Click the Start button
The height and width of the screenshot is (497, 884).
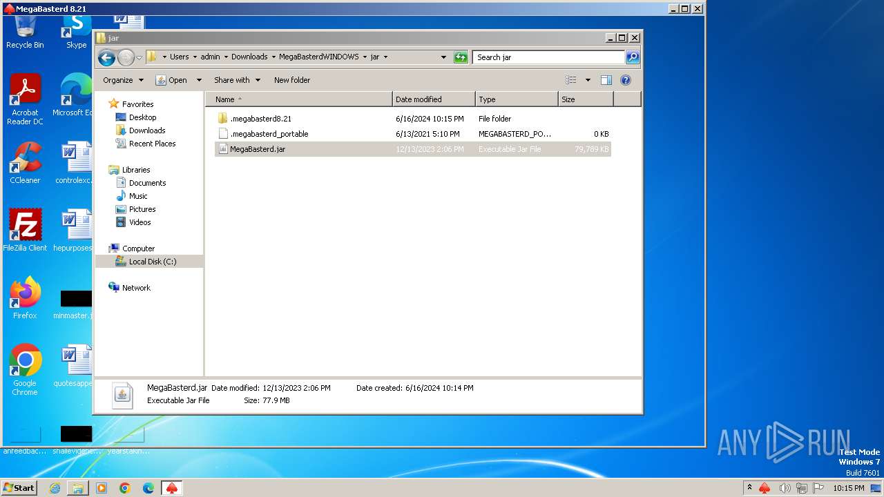pos(19,487)
